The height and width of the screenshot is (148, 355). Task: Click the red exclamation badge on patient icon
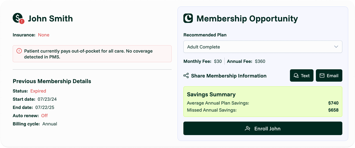pyautogui.click(x=22, y=21)
